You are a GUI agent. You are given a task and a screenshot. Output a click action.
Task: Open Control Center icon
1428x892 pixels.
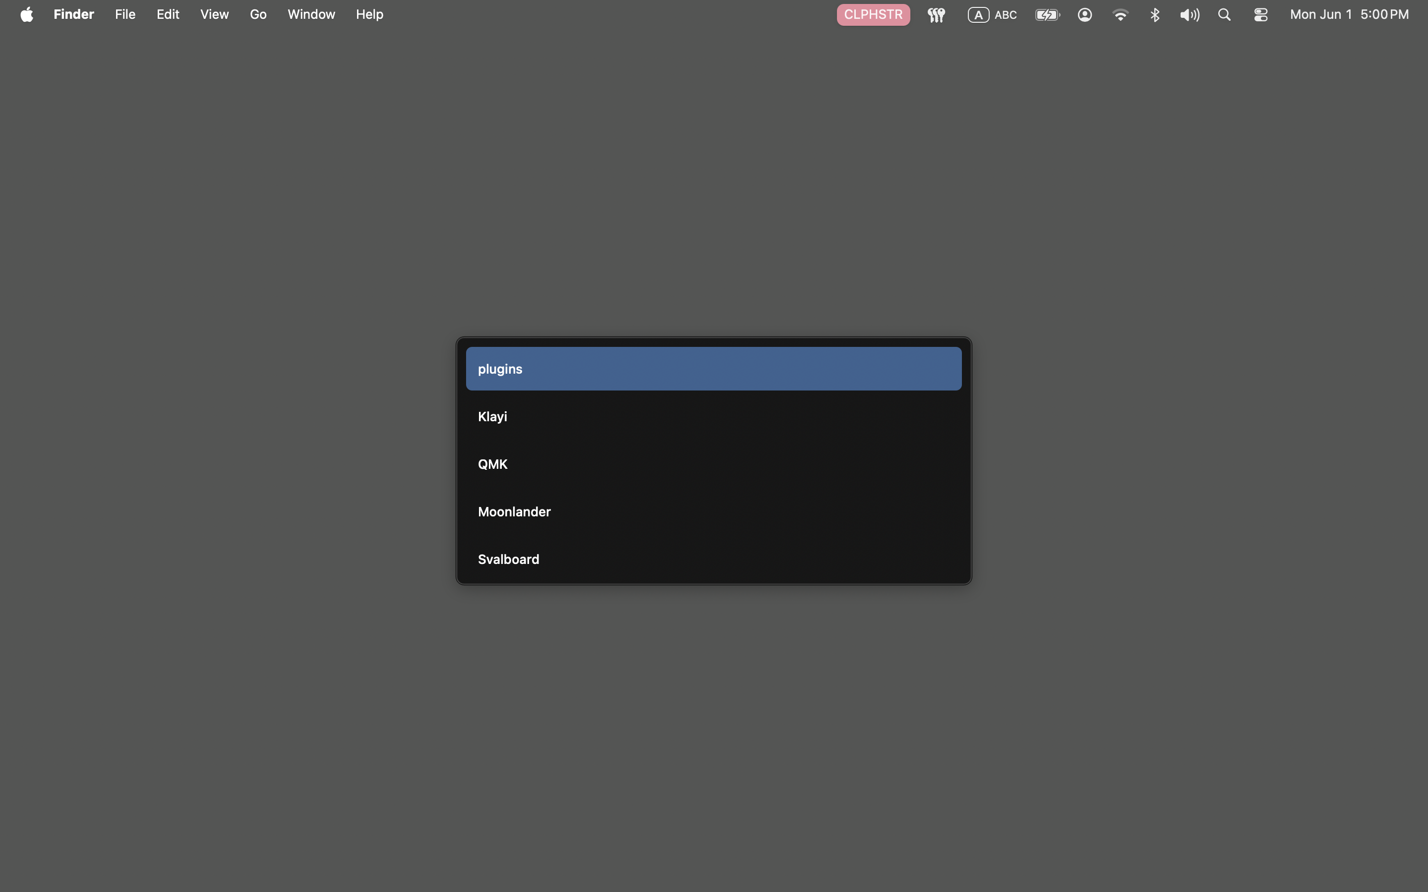click(1260, 15)
